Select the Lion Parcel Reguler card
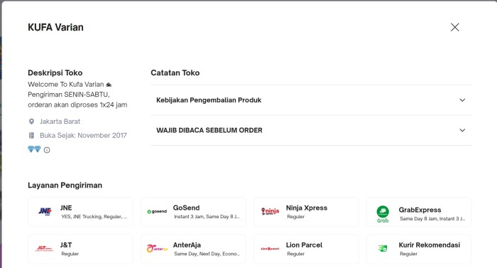The image size is (497, 268). (x=306, y=249)
